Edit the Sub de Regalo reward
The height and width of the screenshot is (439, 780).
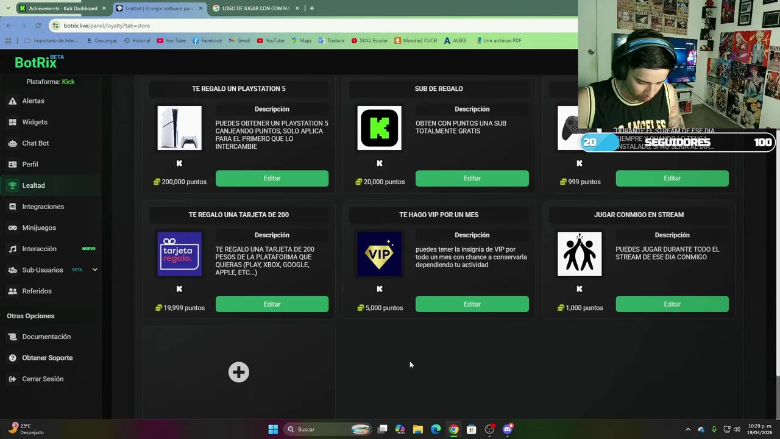472,179
